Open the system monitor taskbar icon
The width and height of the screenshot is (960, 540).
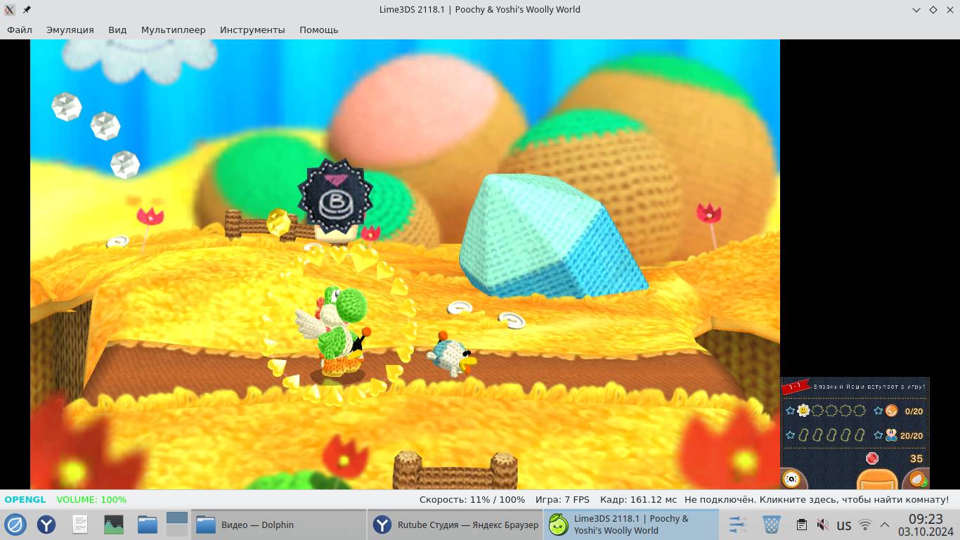tap(113, 525)
